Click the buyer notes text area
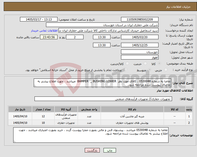Viewport: 197px width, 157px height. click(x=91, y=135)
